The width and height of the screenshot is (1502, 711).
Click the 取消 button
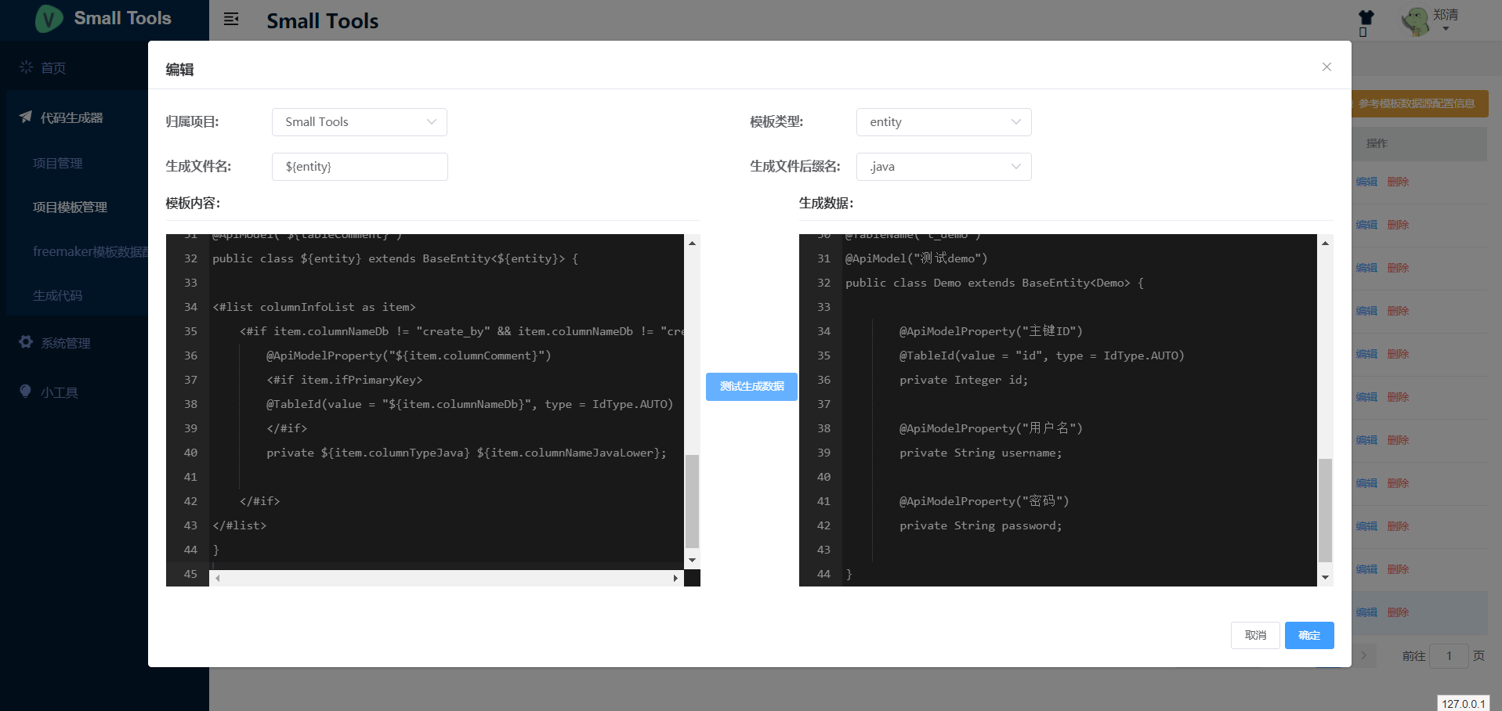(1255, 635)
